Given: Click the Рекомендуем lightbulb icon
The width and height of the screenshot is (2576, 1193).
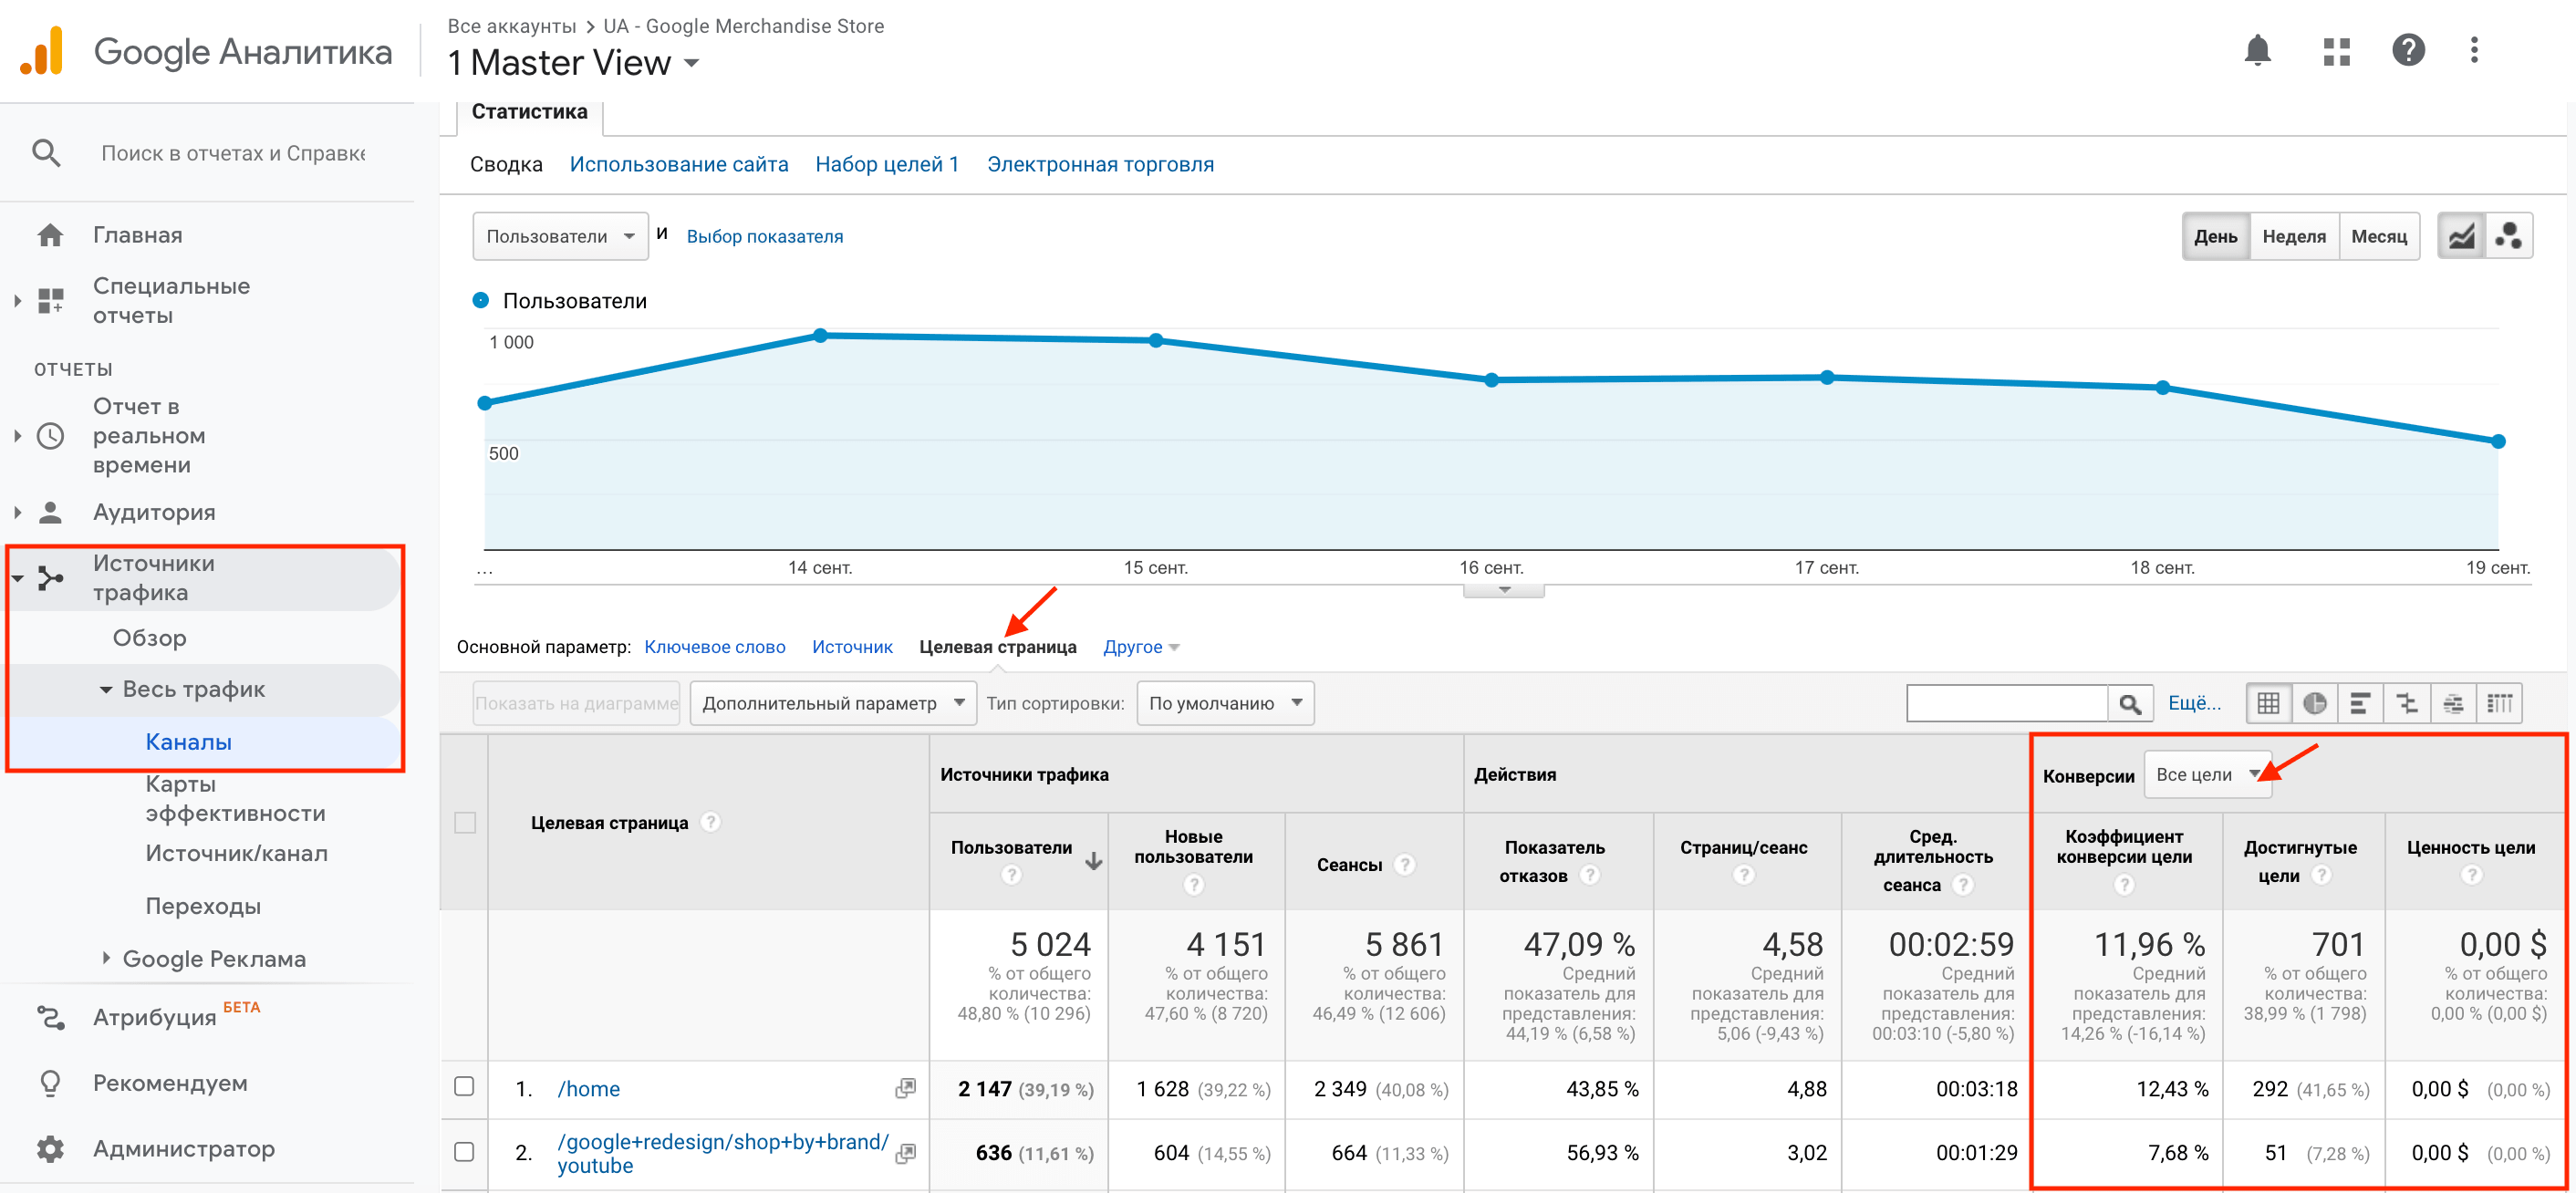Looking at the screenshot, I should coord(50,1083).
